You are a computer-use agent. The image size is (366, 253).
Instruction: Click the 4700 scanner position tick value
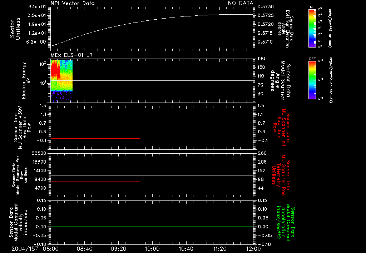(x=40, y=188)
